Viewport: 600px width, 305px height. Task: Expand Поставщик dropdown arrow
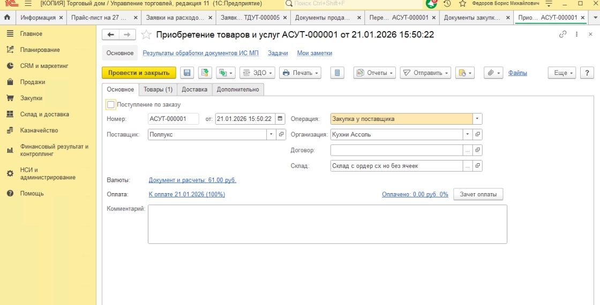(271, 134)
